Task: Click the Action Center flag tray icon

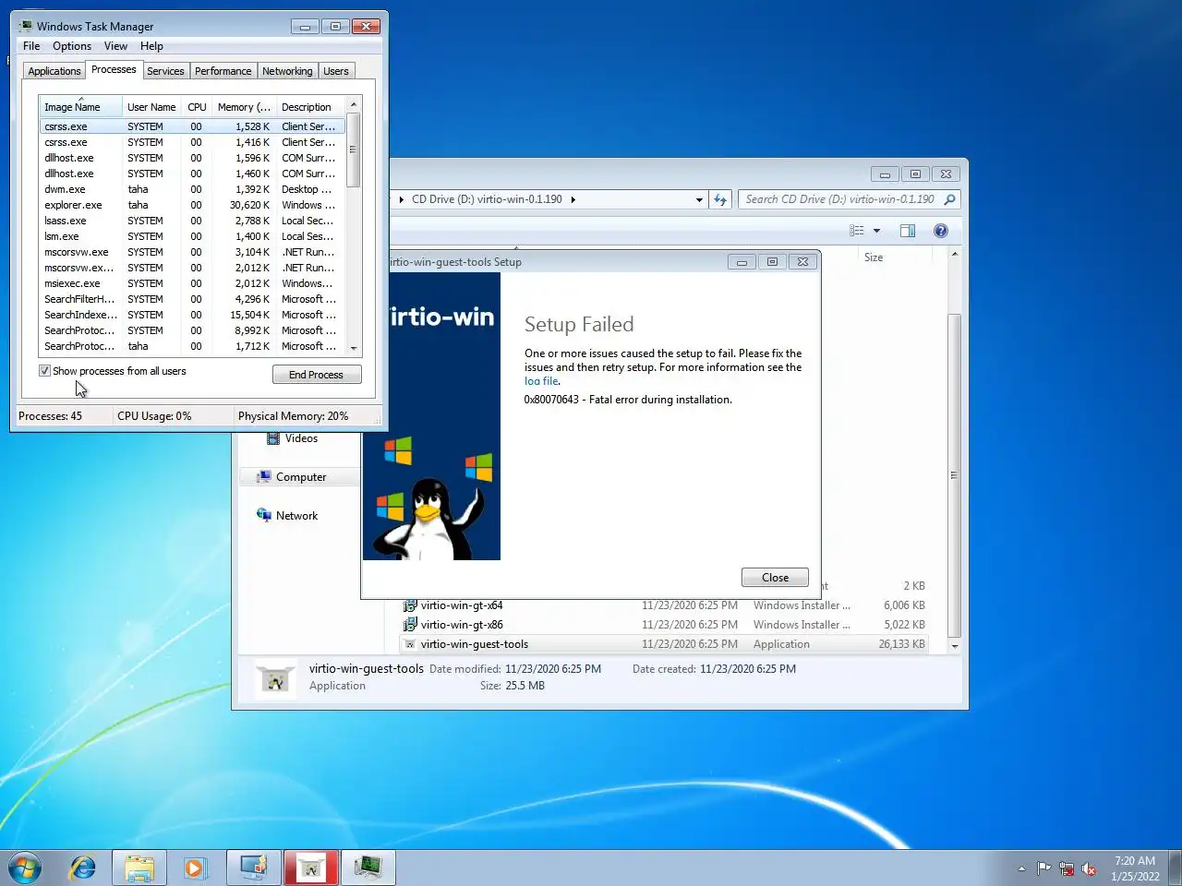Action: coord(1043,868)
